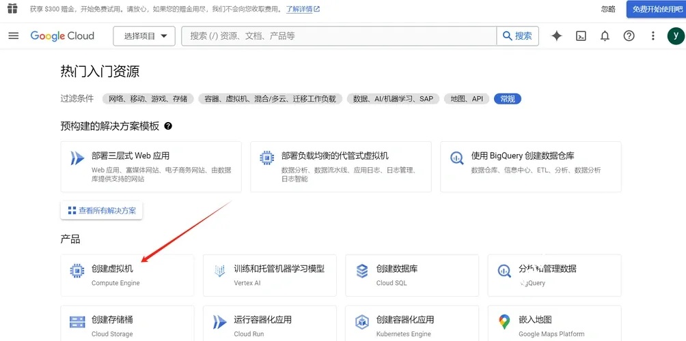
Task: Click the Google Cloud logo
Action: coord(62,35)
